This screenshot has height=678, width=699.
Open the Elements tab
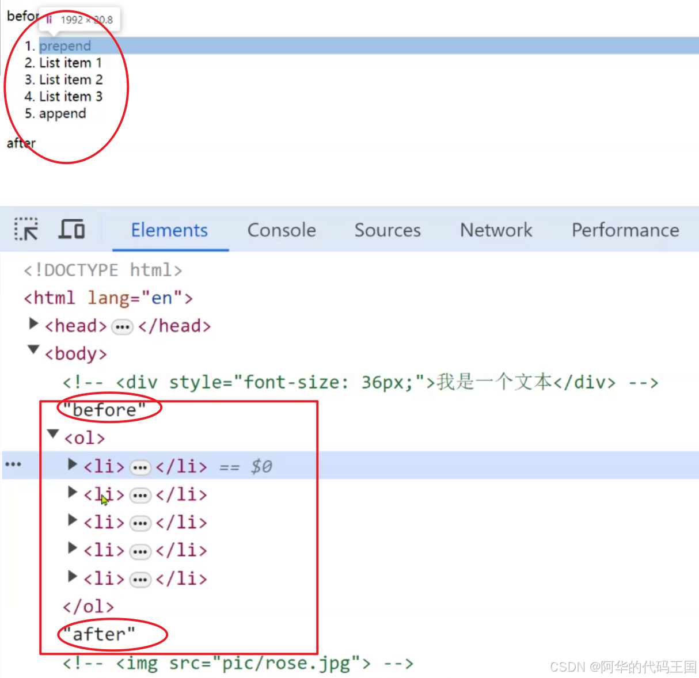tap(169, 230)
